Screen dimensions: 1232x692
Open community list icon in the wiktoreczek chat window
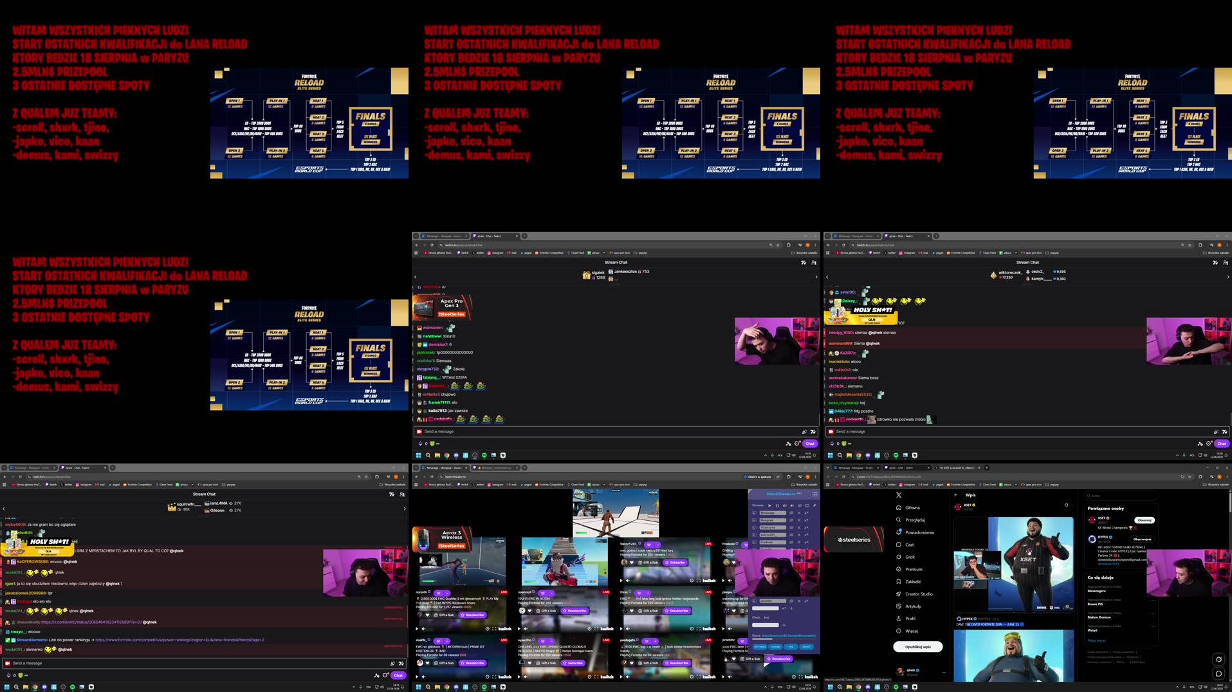click(1226, 263)
